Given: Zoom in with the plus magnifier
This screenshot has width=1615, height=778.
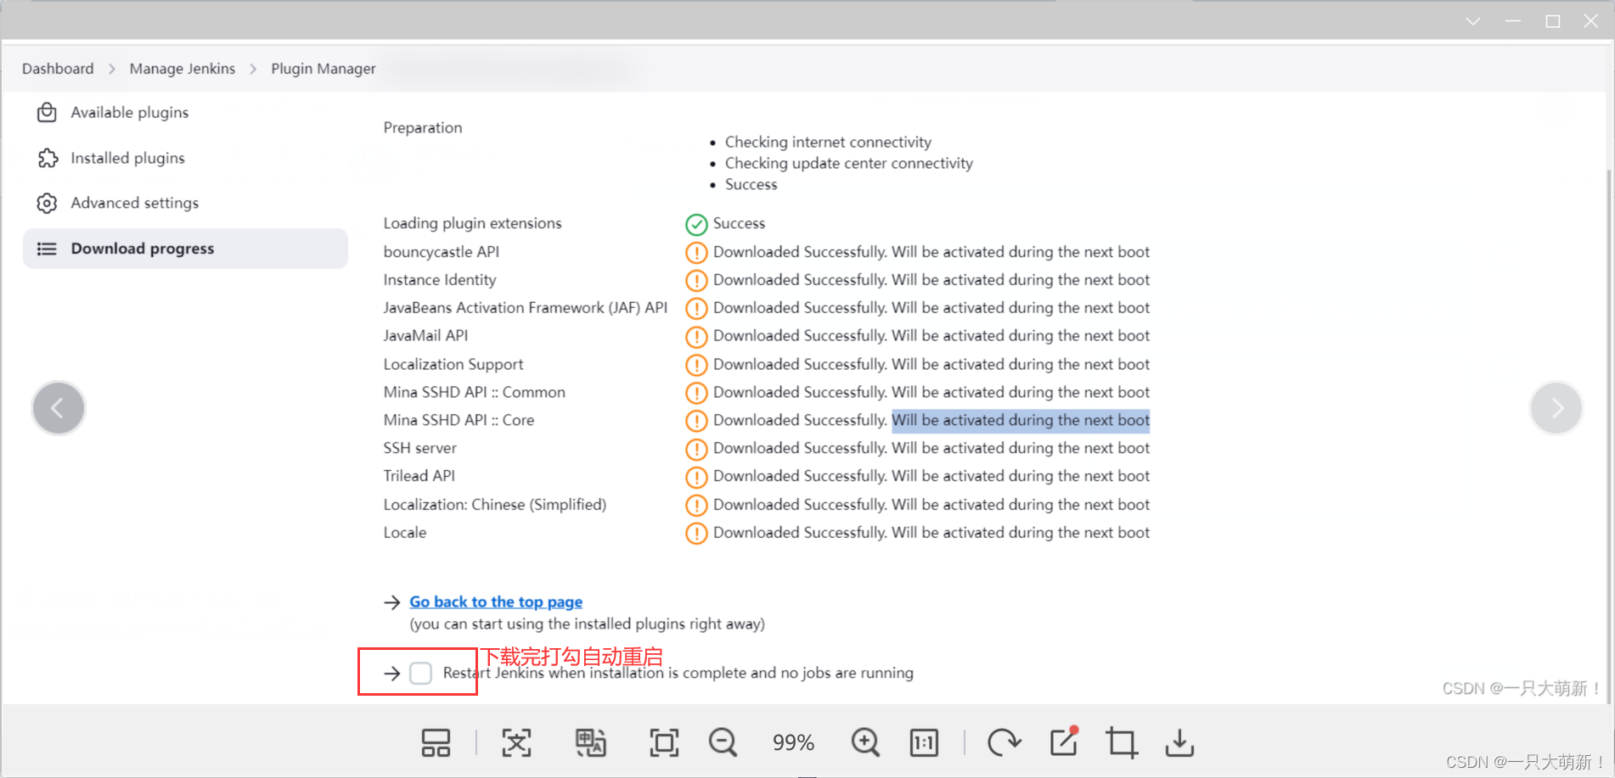Looking at the screenshot, I should coord(865,743).
